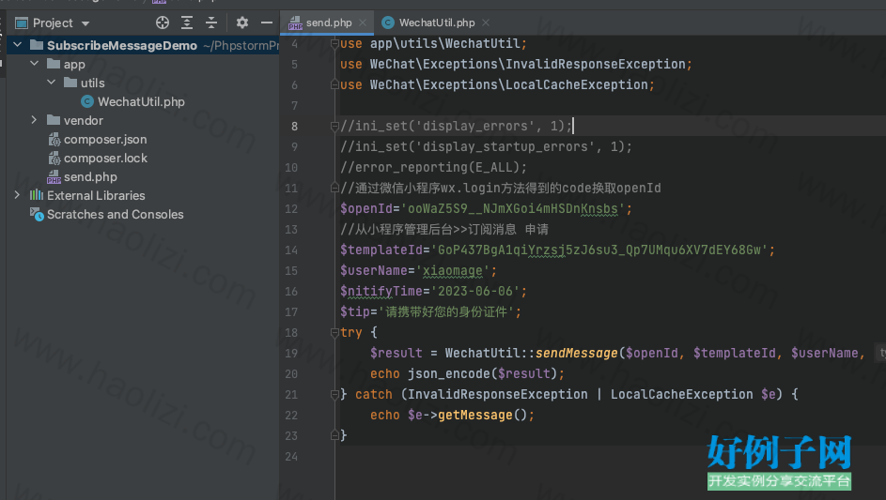Switch to the WechatUtil.php tab
The width and height of the screenshot is (886, 500).
(437, 23)
